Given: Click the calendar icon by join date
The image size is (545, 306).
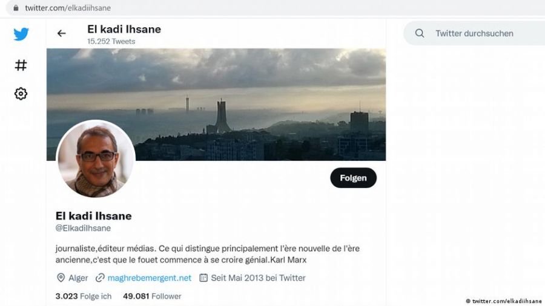Looking at the screenshot, I should [x=203, y=278].
